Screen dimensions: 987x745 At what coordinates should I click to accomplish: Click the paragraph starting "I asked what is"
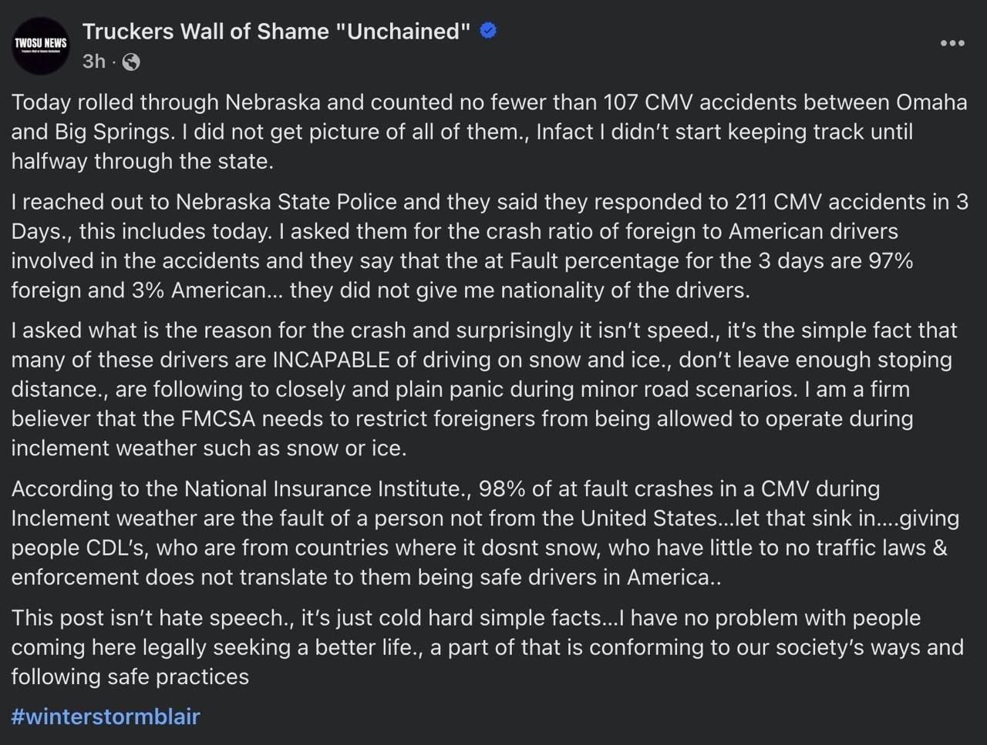(x=485, y=389)
